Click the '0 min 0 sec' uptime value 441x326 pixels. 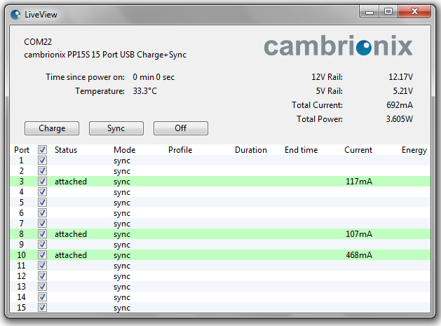[x=154, y=77]
